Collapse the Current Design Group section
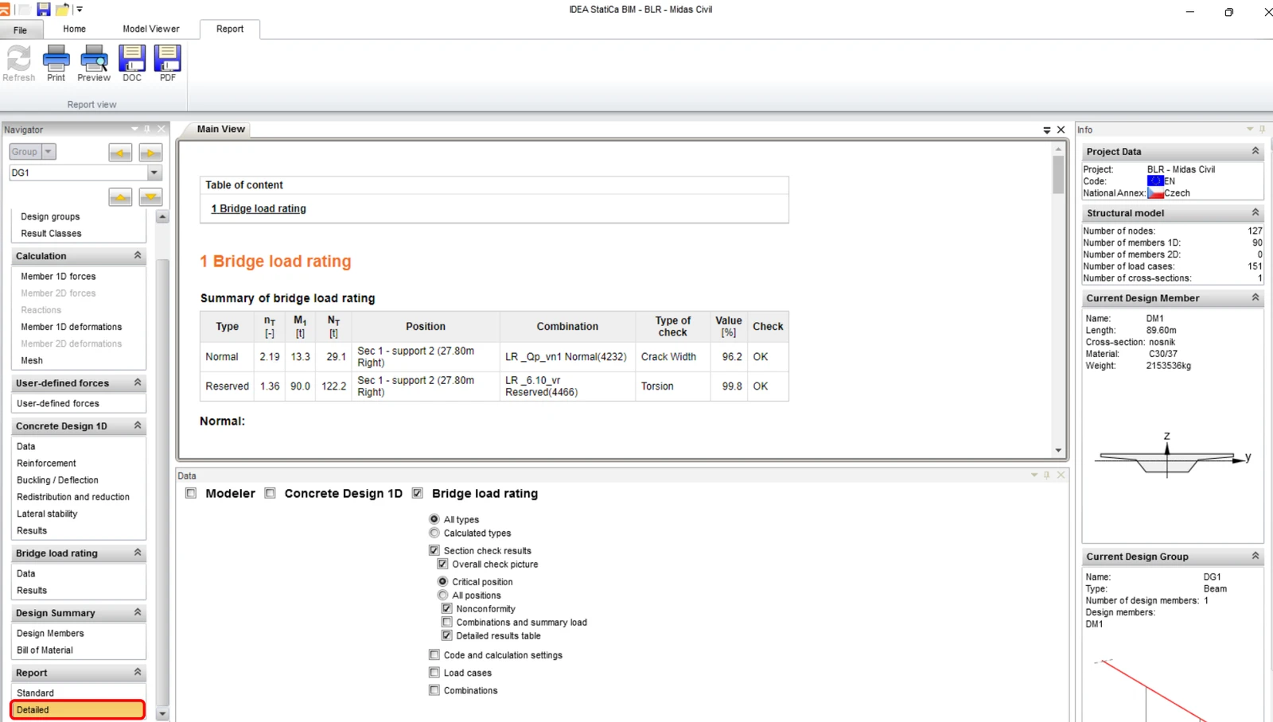Image resolution: width=1273 pixels, height=722 pixels. click(1255, 556)
